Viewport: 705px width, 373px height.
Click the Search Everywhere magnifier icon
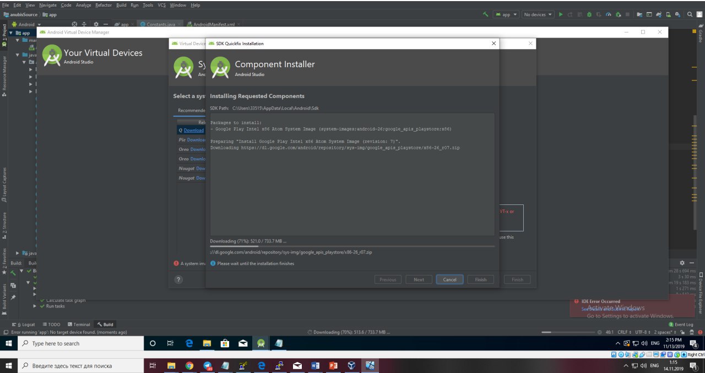[x=689, y=15]
